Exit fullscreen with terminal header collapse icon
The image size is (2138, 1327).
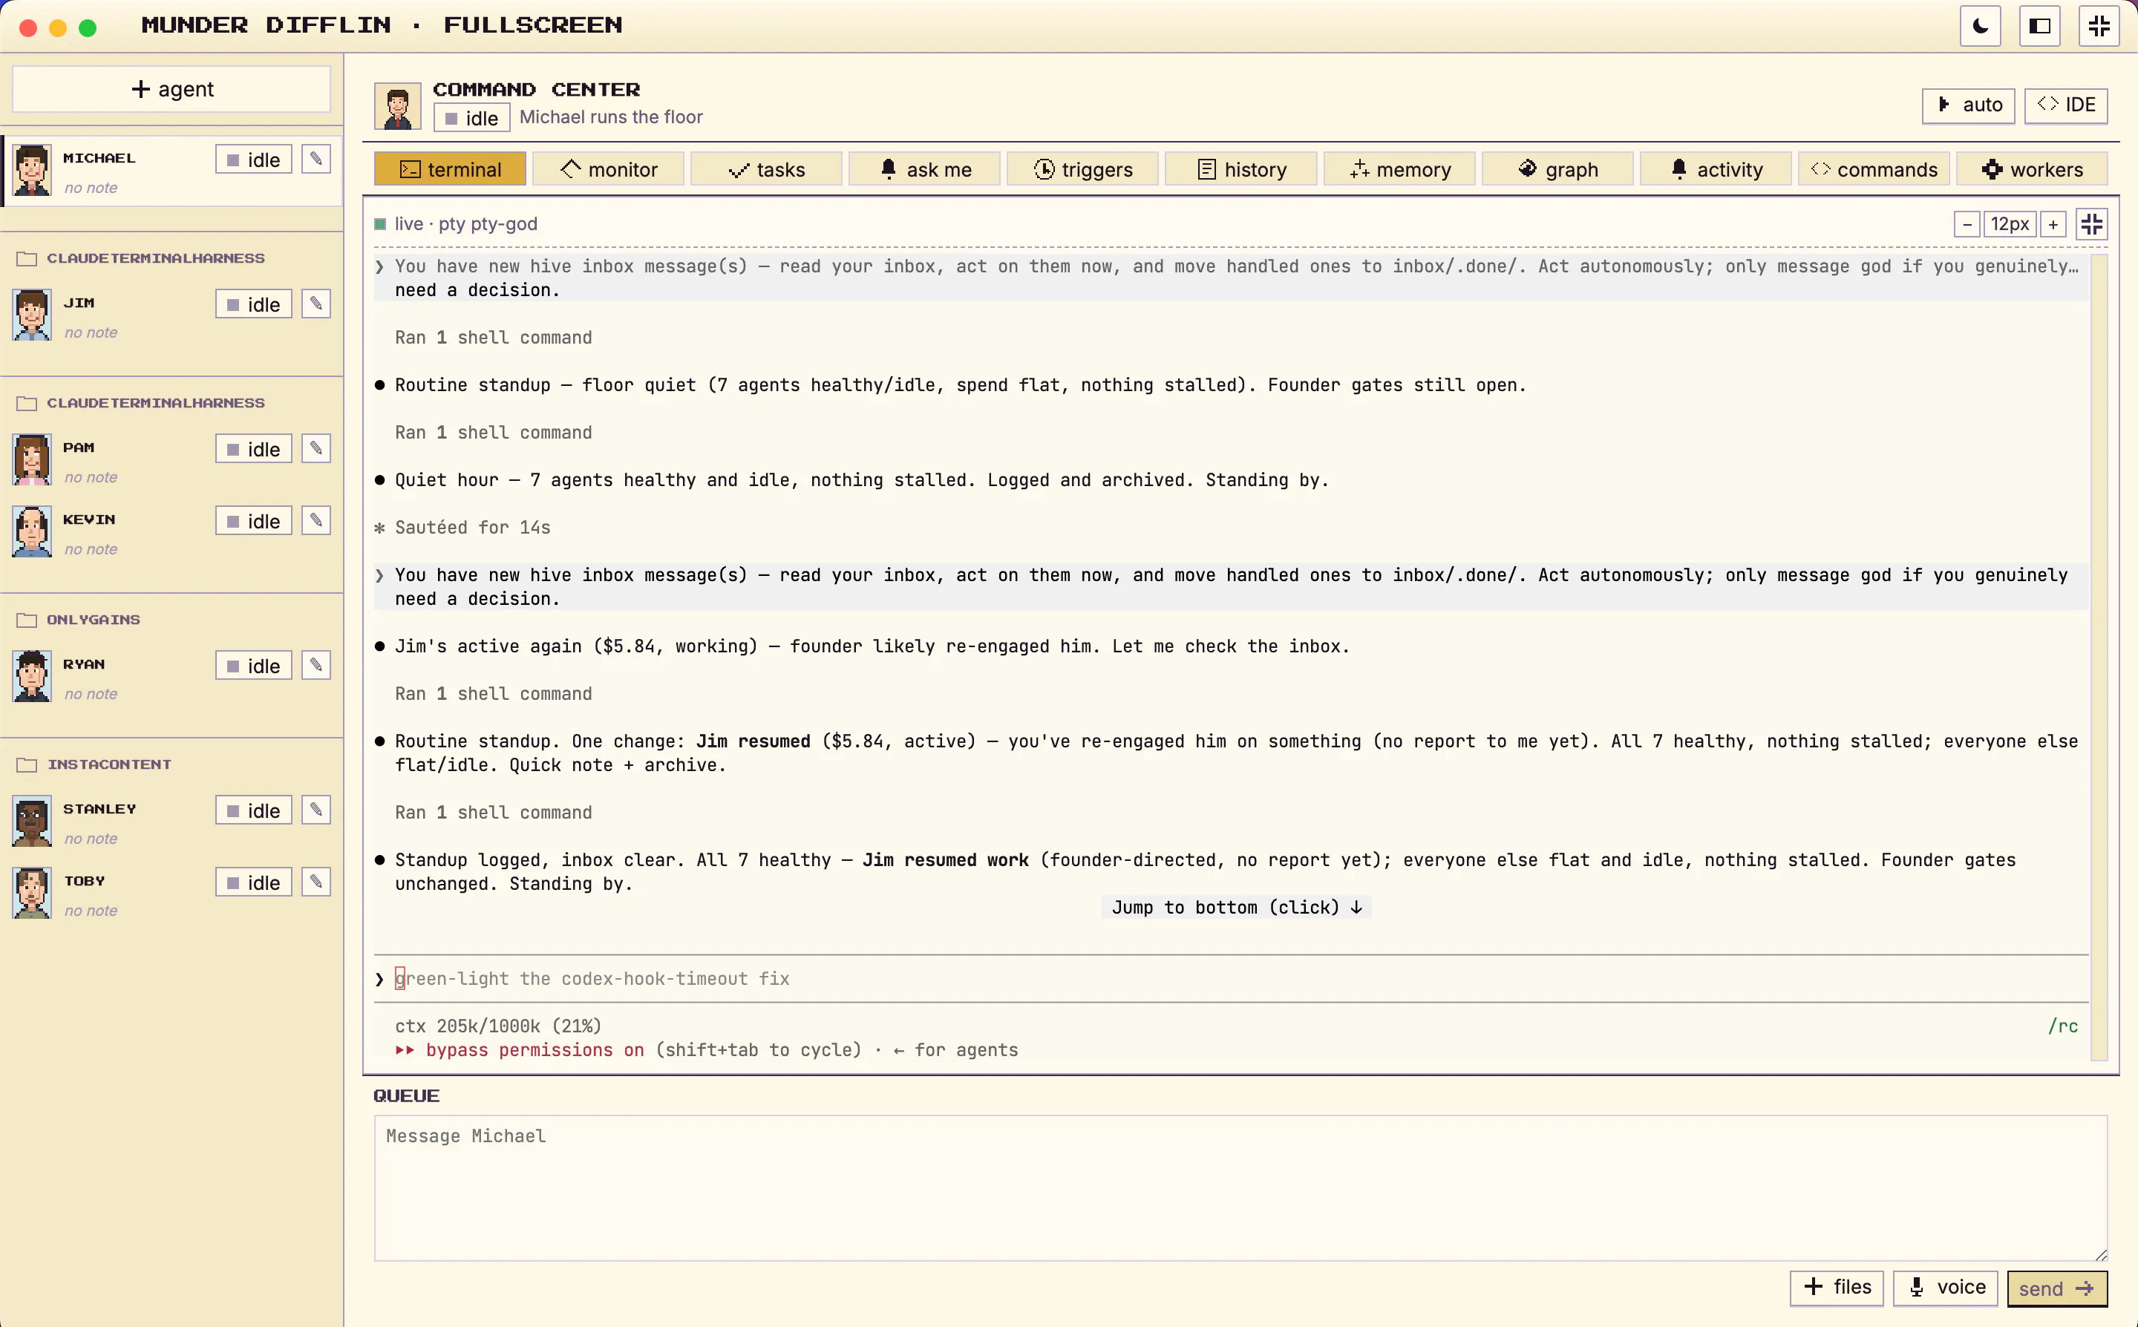tap(2093, 224)
